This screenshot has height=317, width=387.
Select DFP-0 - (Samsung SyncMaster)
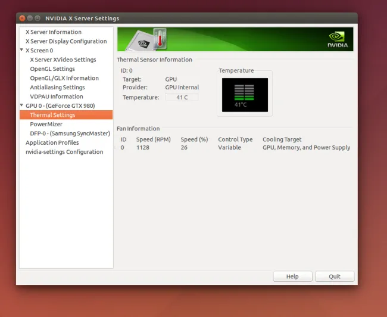click(x=70, y=133)
